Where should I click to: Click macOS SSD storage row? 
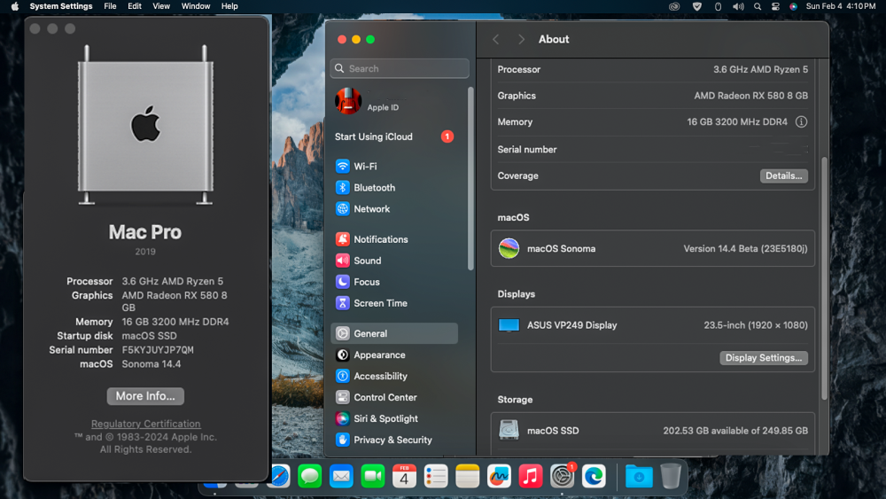tap(653, 431)
